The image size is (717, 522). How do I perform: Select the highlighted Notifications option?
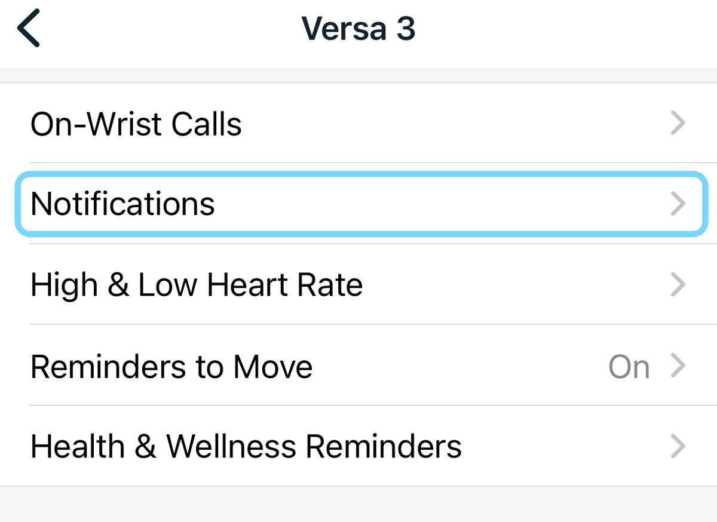pos(358,203)
